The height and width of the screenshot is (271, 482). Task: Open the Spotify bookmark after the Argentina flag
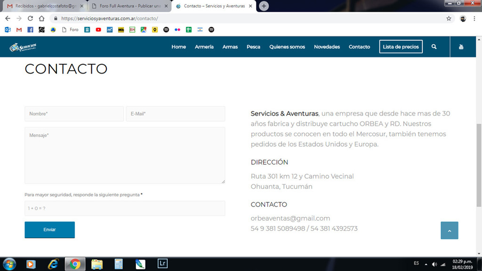(x=211, y=30)
